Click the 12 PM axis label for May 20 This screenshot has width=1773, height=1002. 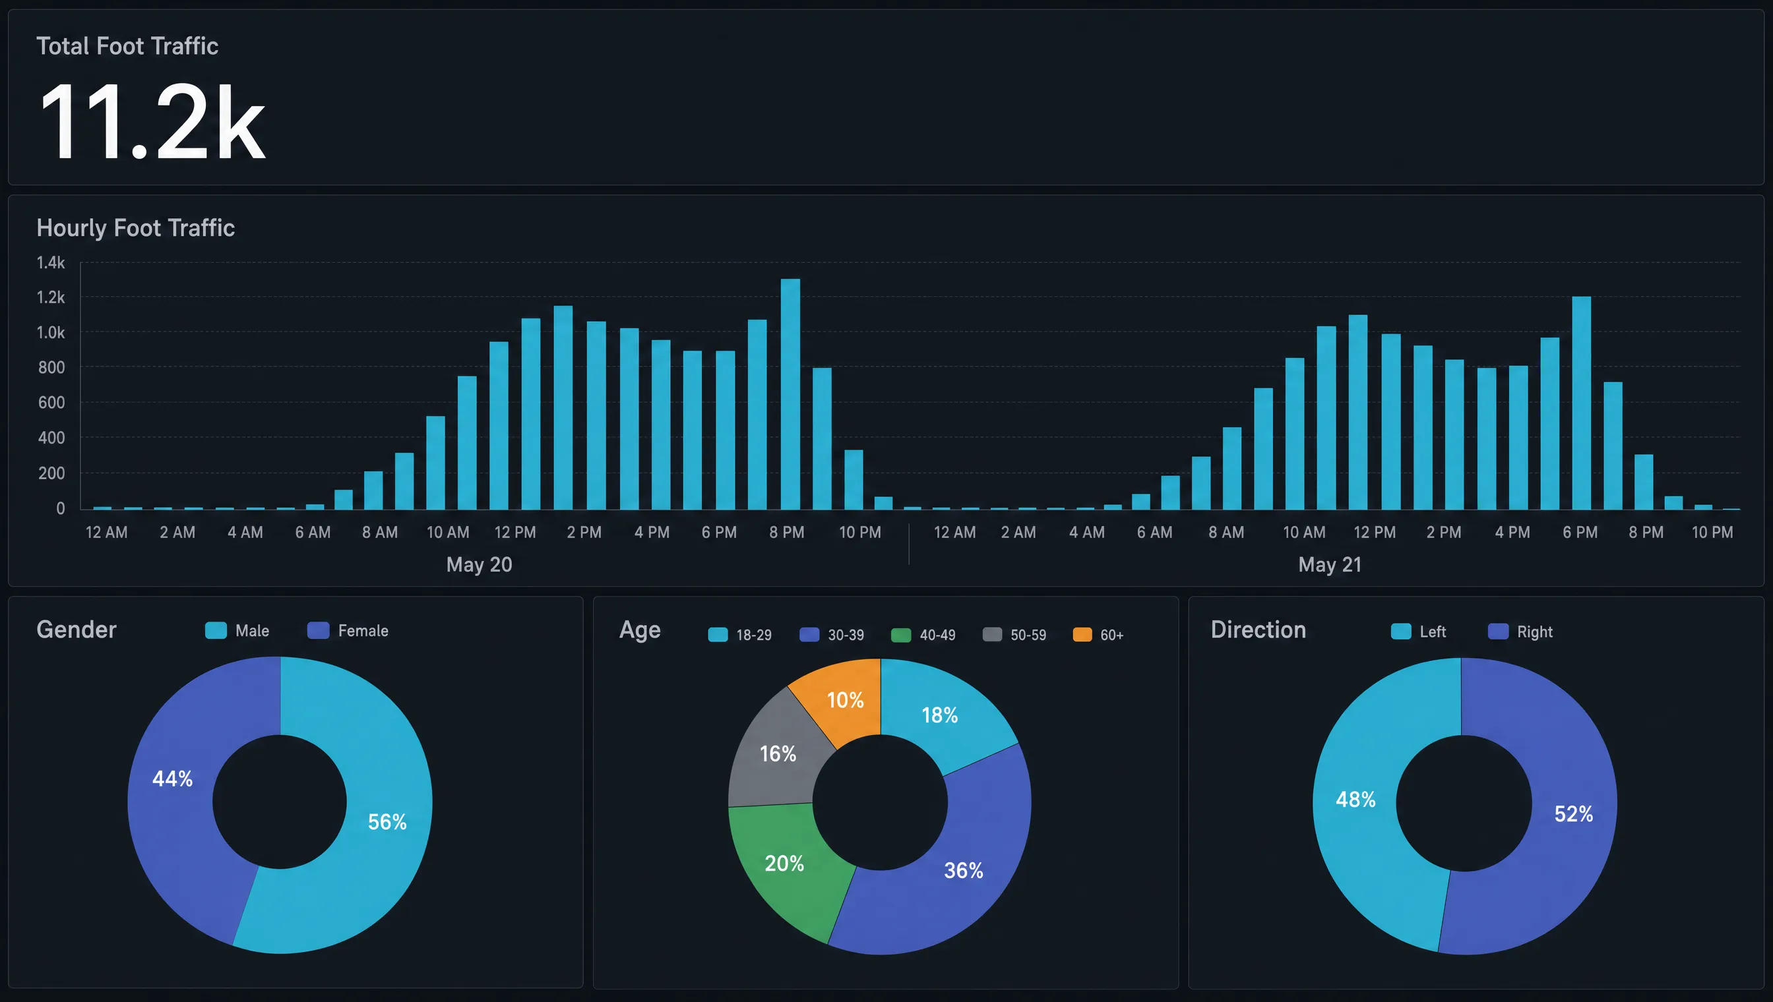pyautogui.click(x=515, y=532)
